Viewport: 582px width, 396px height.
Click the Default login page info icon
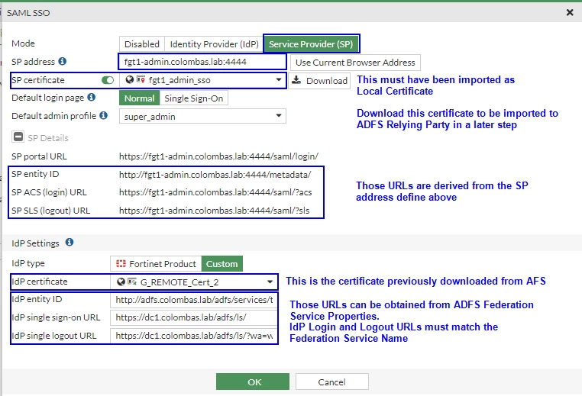coord(92,97)
